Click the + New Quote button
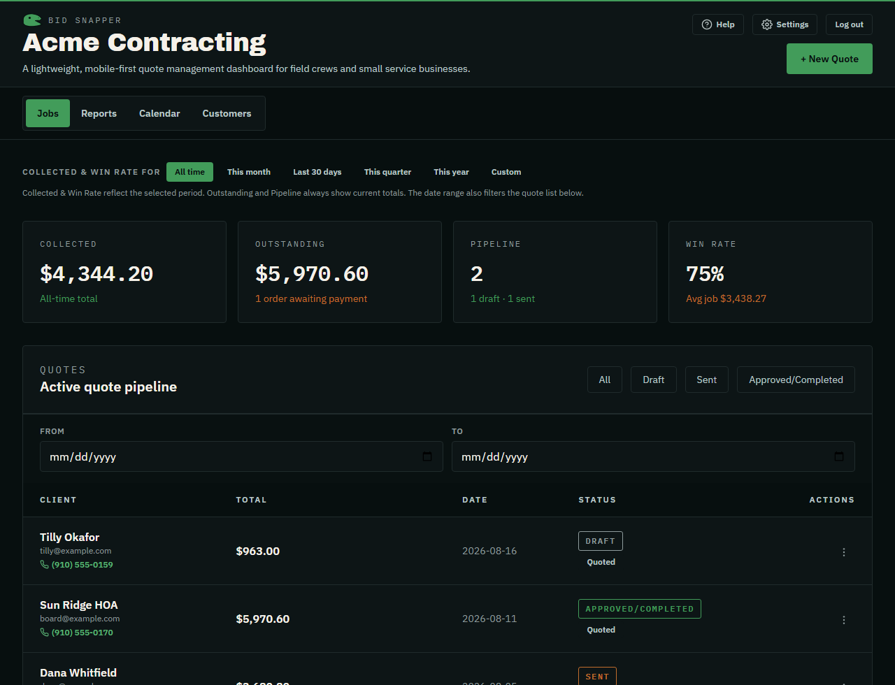 [x=829, y=59]
